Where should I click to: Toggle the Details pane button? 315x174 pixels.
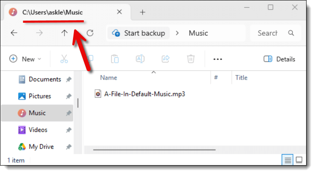tap(279, 59)
